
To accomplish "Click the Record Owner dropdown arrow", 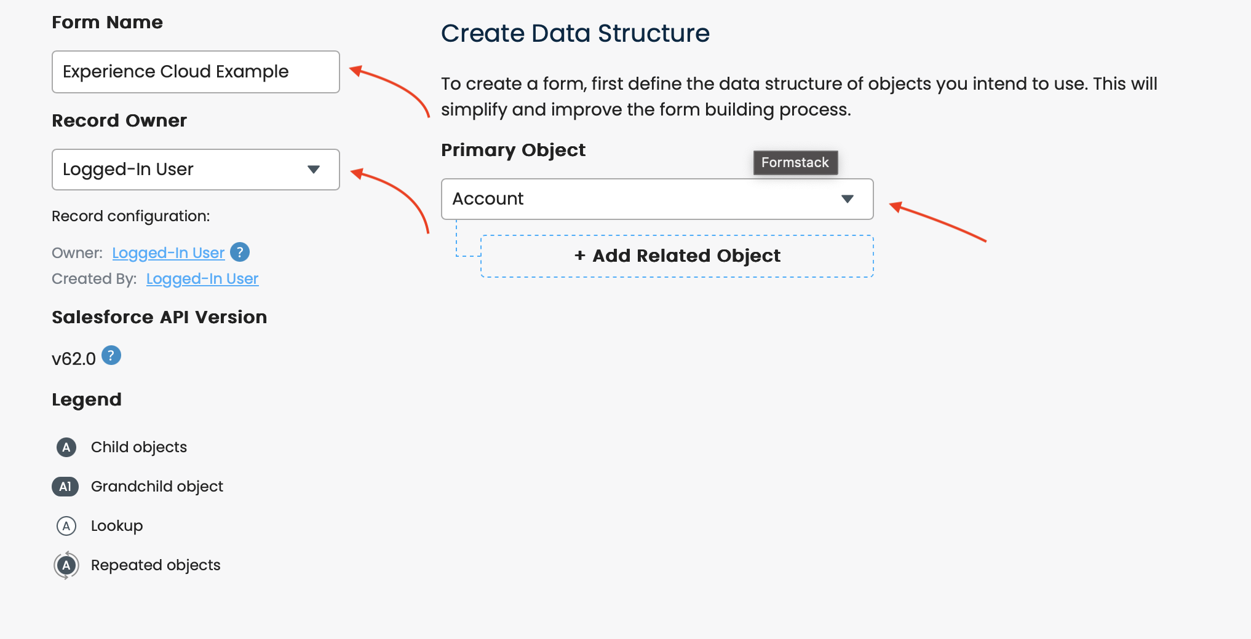I will [x=314, y=170].
